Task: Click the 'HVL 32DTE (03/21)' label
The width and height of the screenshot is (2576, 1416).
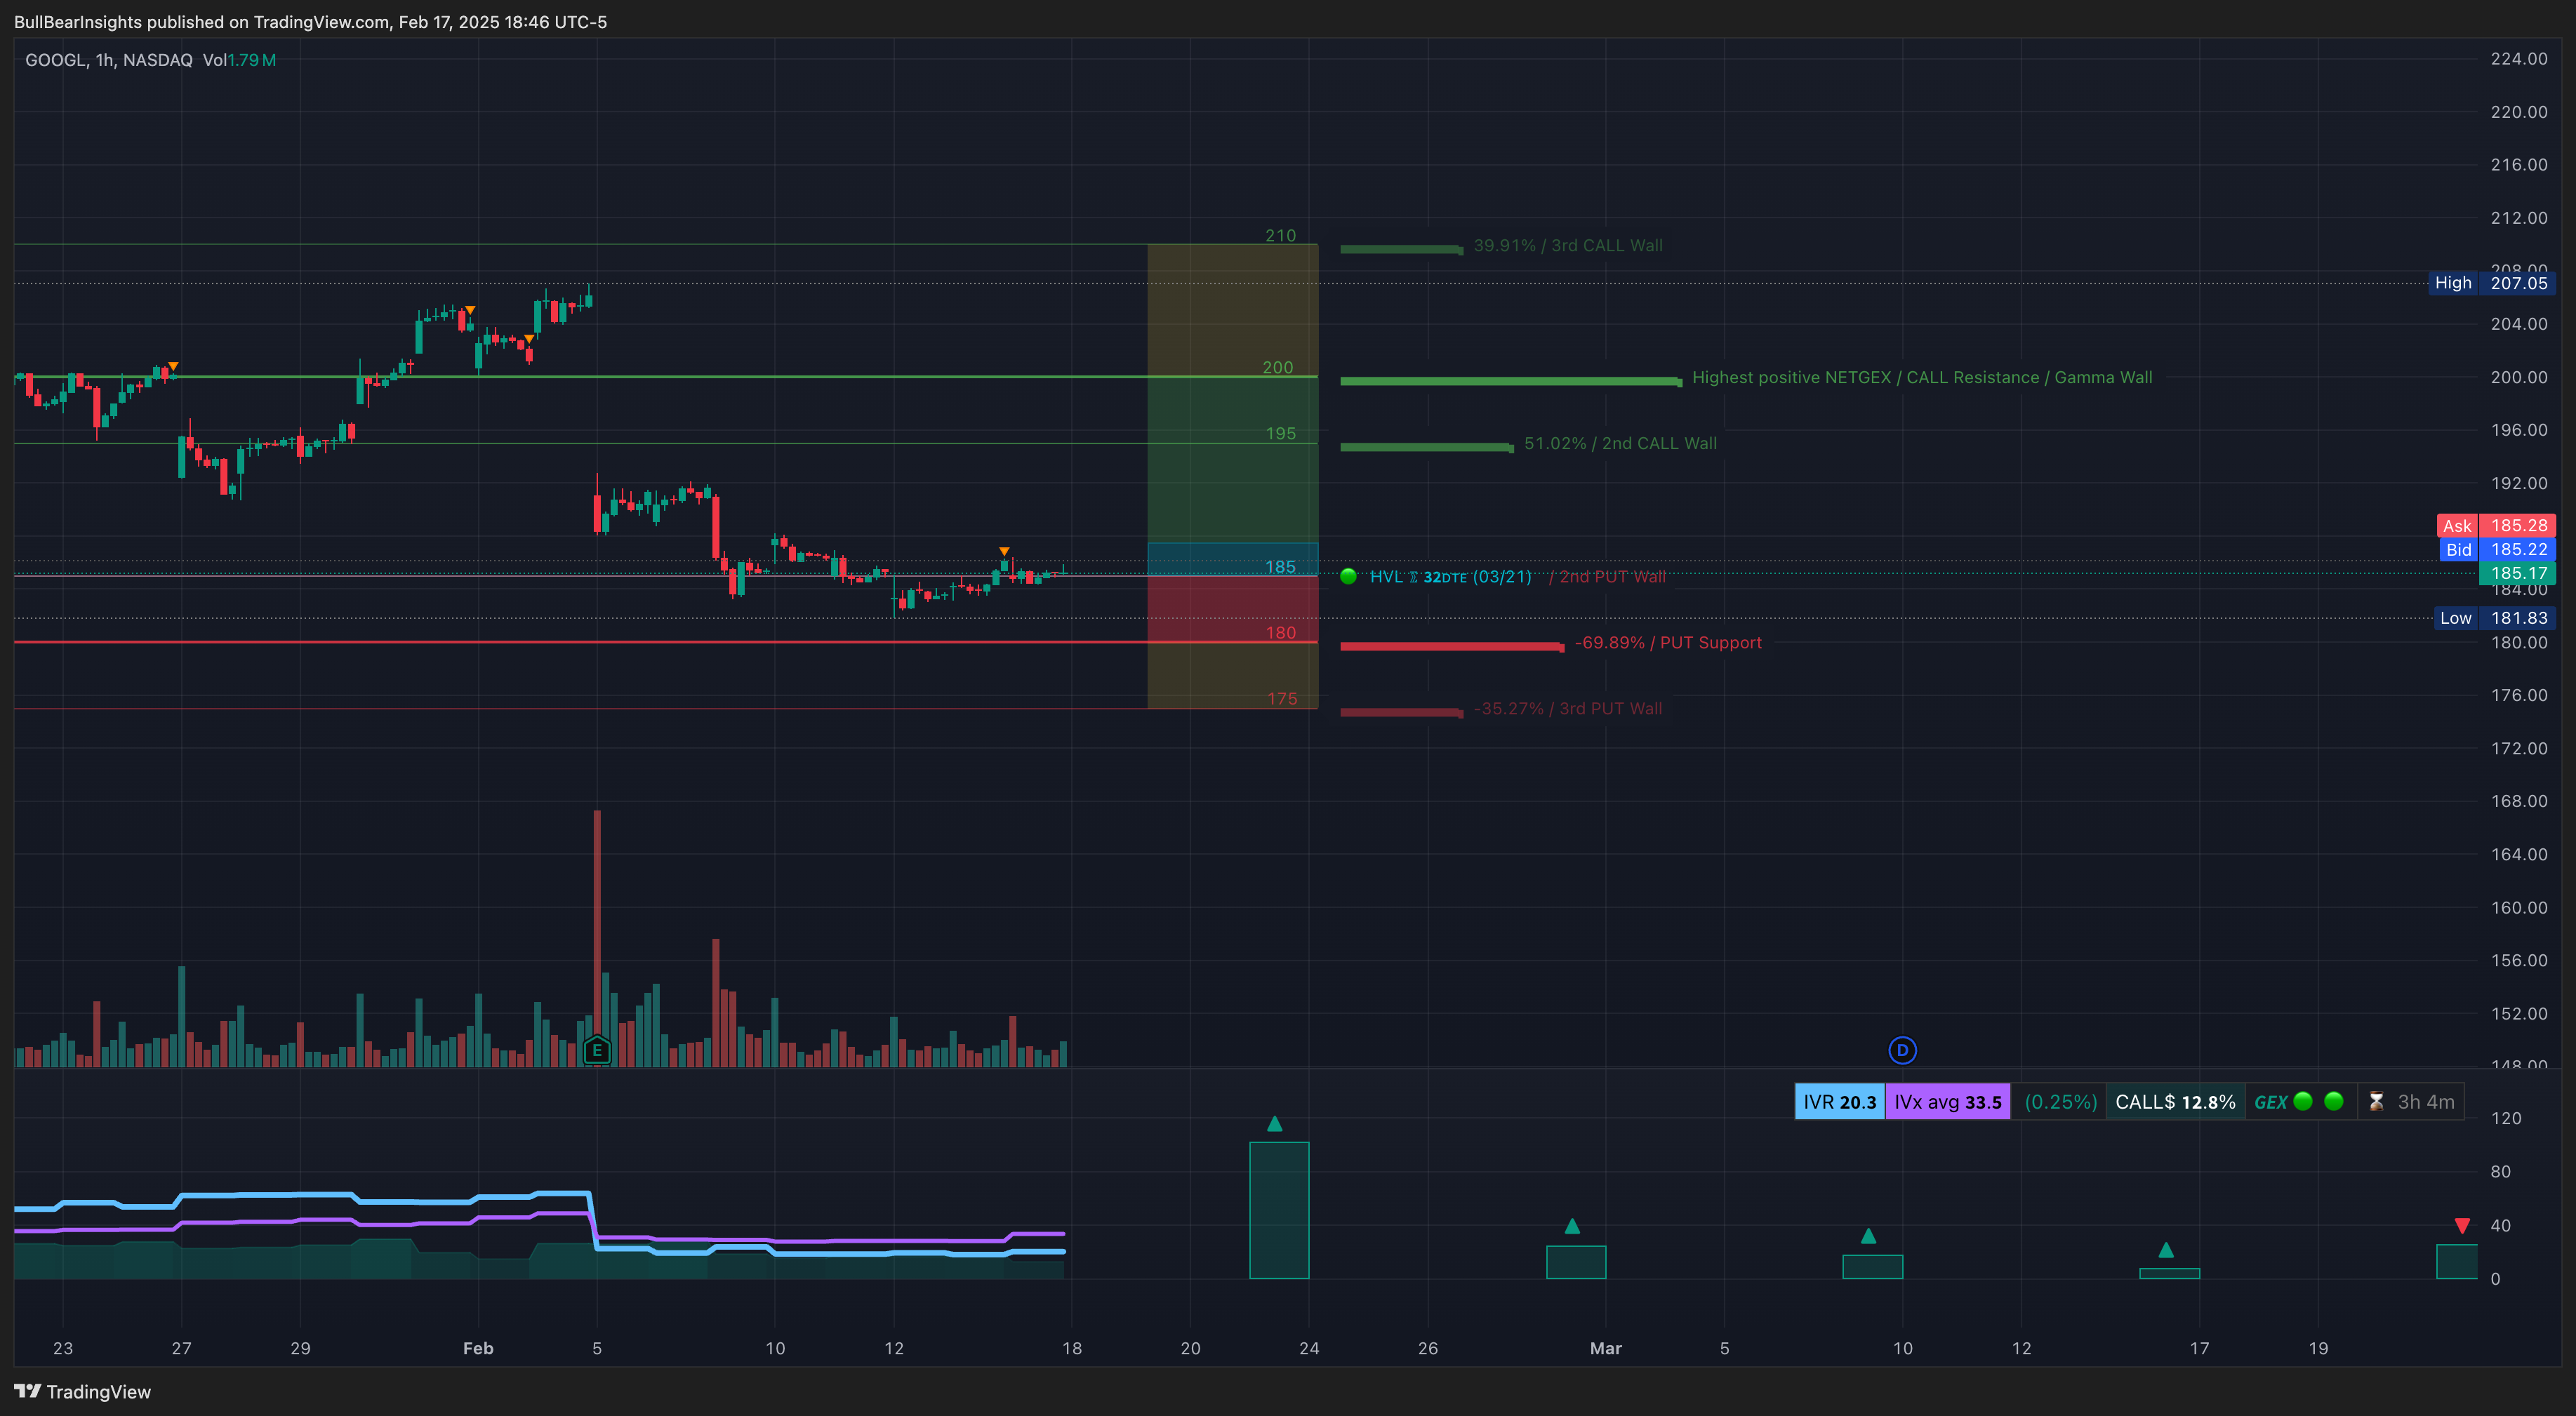Action: click(x=1450, y=576)
